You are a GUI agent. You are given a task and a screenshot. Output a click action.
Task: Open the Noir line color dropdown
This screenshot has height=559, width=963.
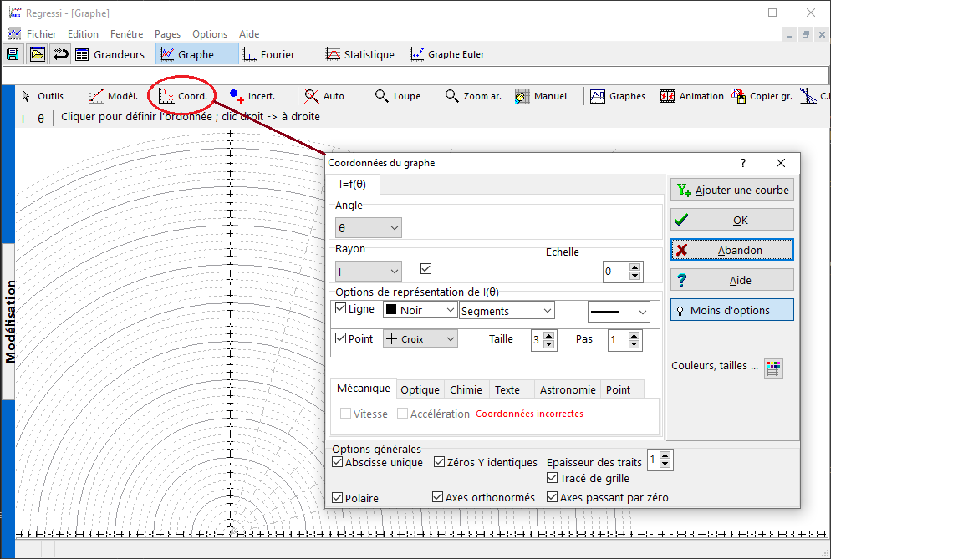(420, 311)
